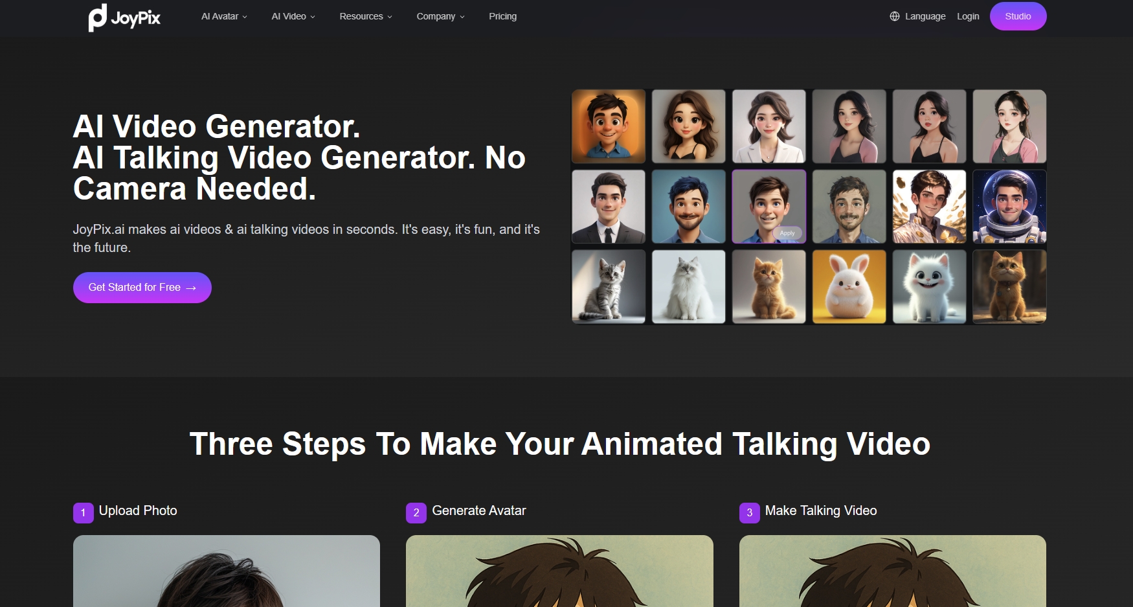
Task: Select the astronaut avatar
Action: tap(1009, 207)
